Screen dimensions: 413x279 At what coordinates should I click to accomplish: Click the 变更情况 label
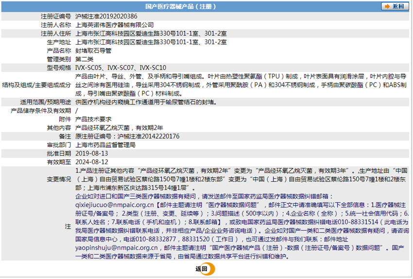[x=59, y=179]
